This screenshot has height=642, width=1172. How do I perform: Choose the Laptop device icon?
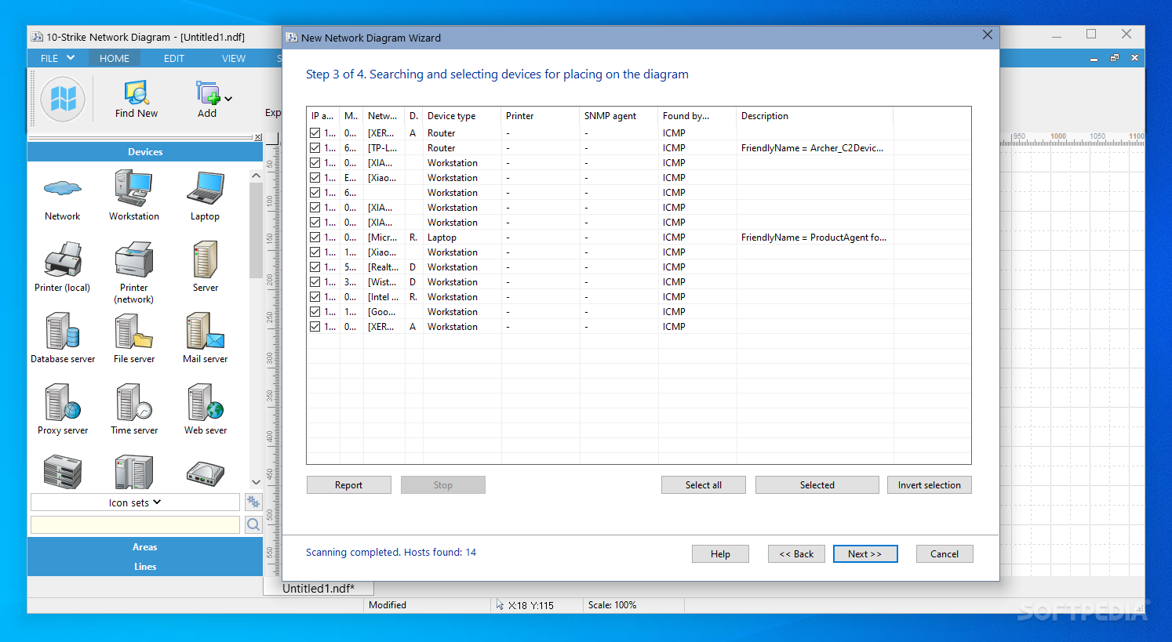tap(206, 188)
